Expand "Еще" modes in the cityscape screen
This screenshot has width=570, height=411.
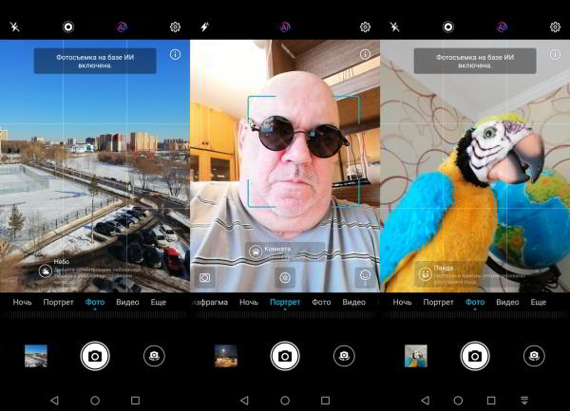click(x=158, y=302)
